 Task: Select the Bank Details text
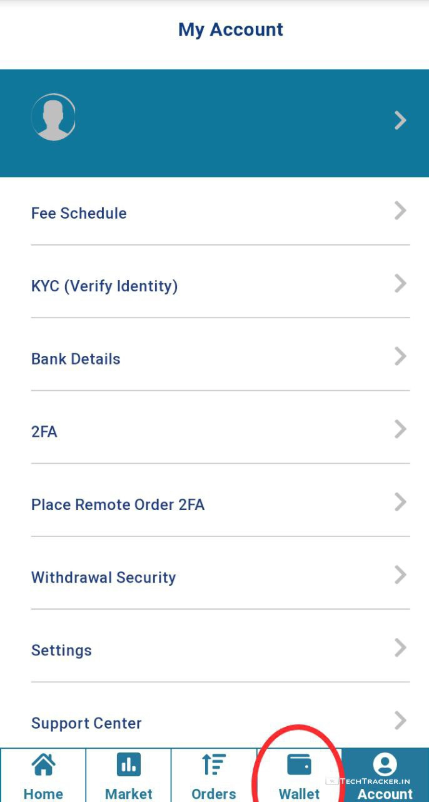coord(76,359)
